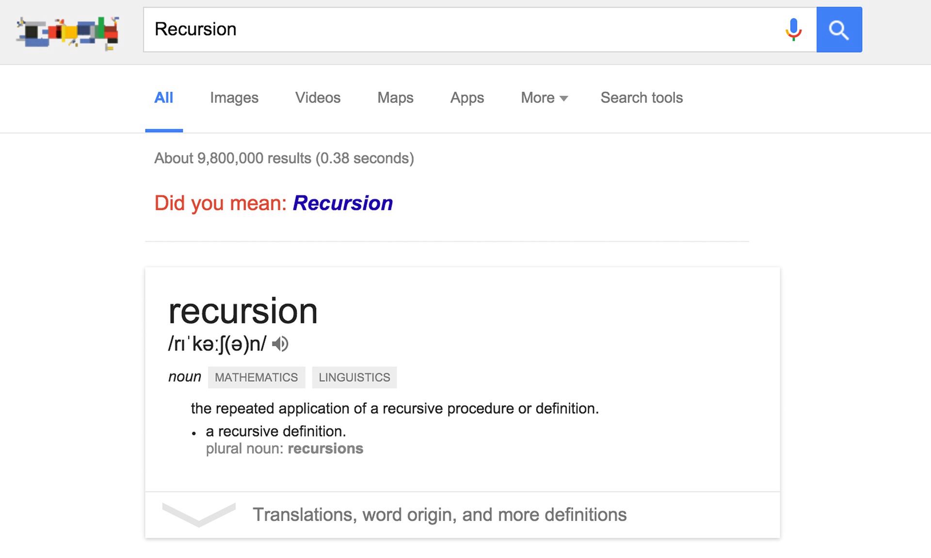This screenshot has height=558, width=931.
Task: Click 'Translations, word origin, and more definitions'
Action: 439,514
